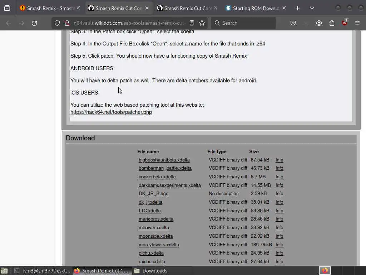Download raichu.xdelta file
Screen dimensions: 366x275
tap(152, 262)
